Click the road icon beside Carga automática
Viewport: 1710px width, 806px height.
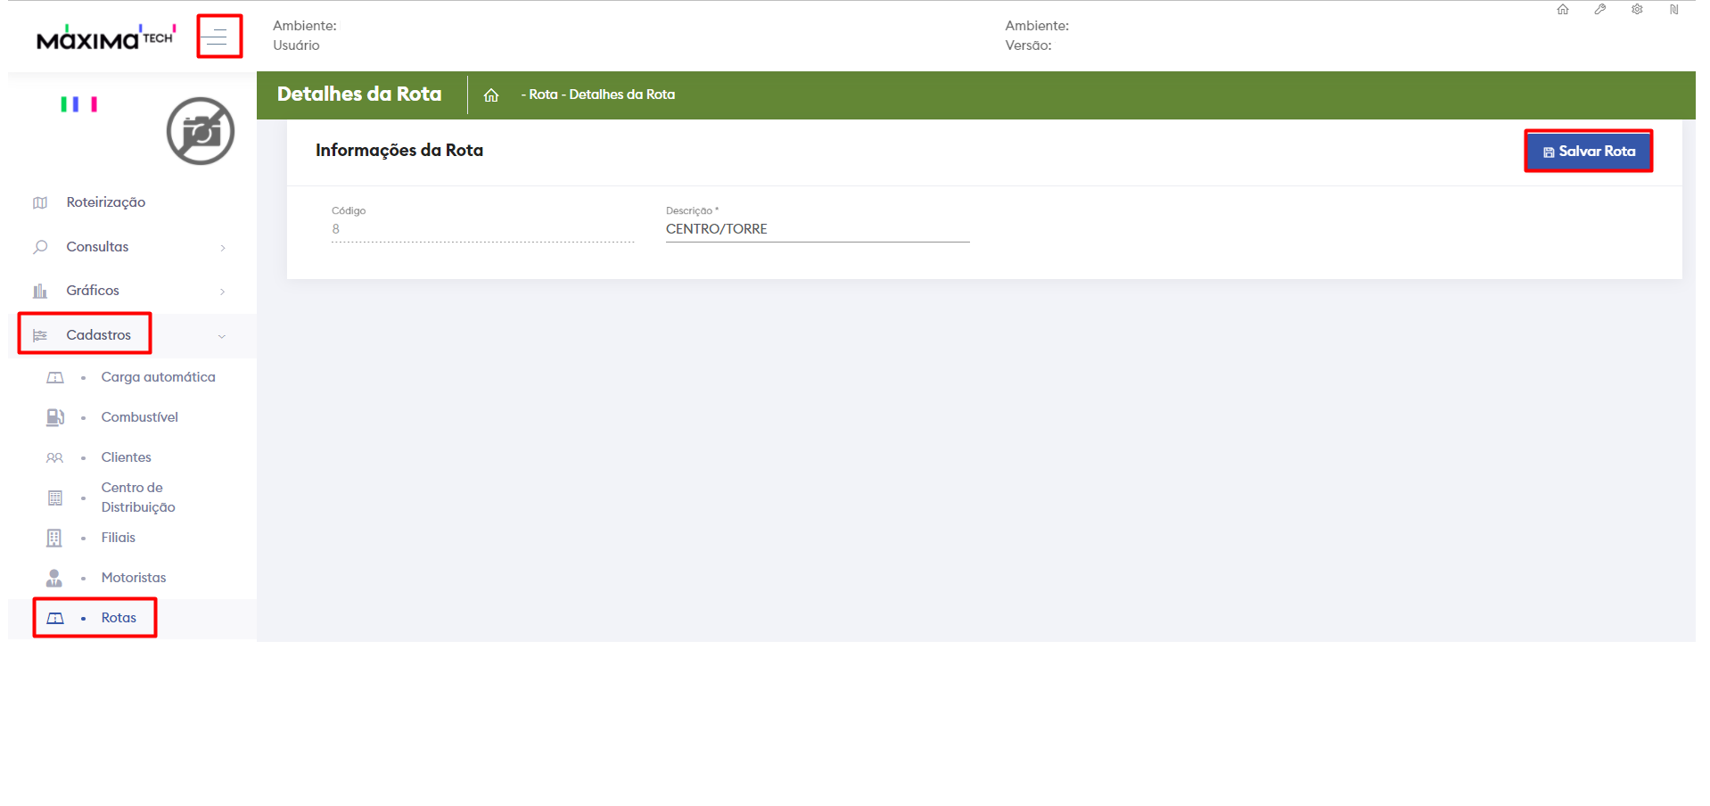[x=55, y=377]
